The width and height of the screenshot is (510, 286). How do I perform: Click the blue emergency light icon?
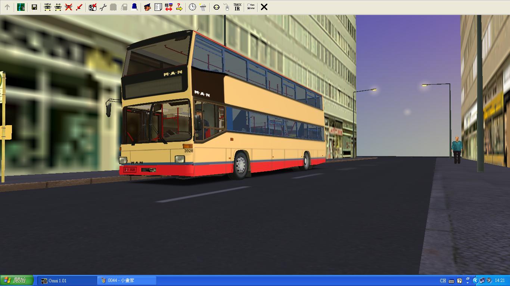tap(134, 7)
